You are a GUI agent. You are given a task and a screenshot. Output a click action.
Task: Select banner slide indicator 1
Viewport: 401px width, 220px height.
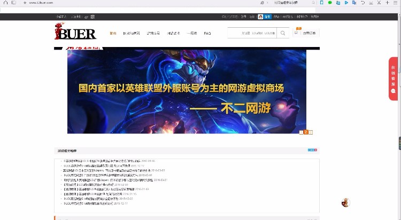[301, 132]
